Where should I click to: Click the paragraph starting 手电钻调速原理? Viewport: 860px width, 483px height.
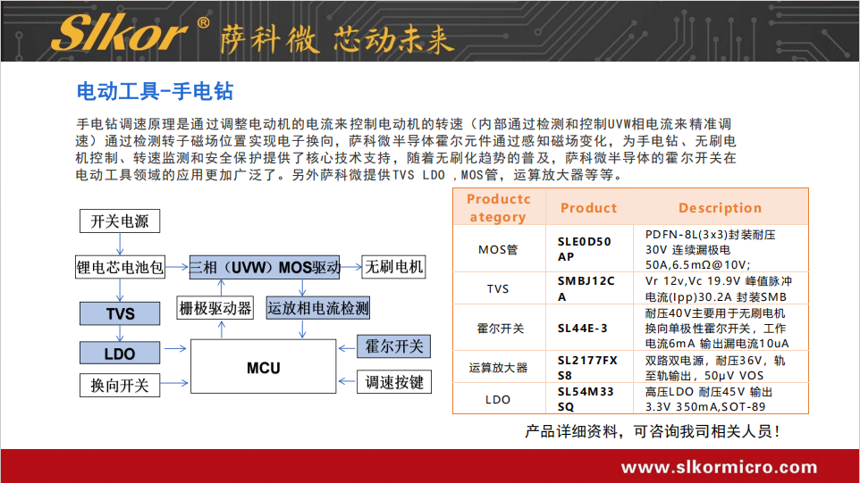406,149
